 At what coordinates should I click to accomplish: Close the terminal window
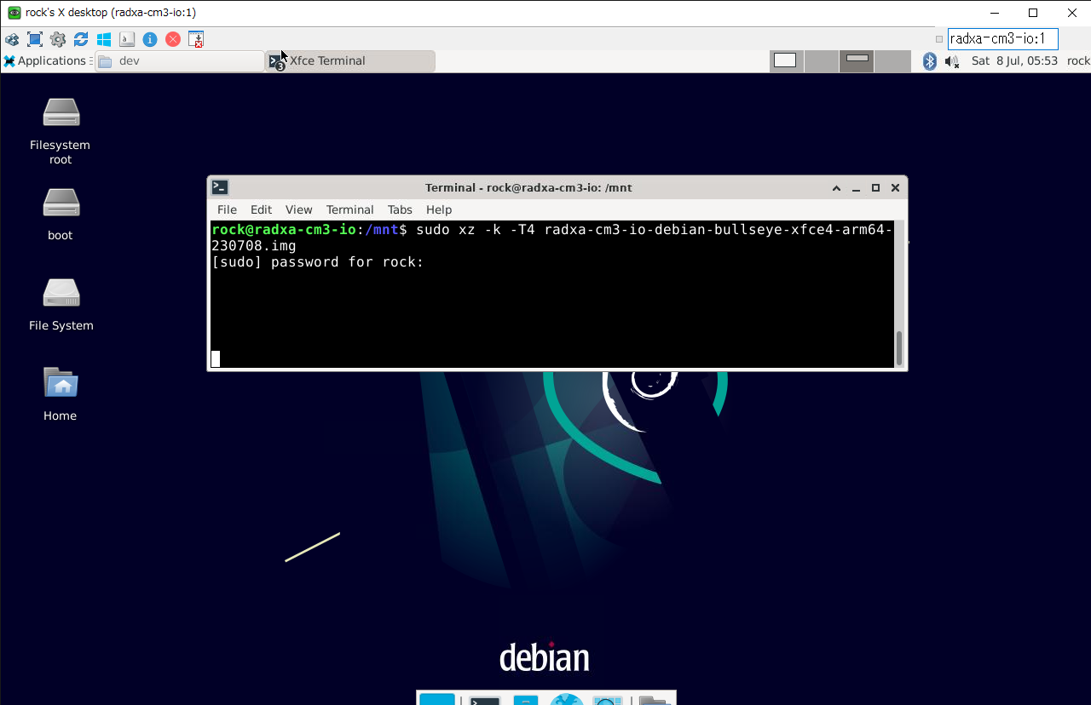pyautogui.click(x=895, y=188)
